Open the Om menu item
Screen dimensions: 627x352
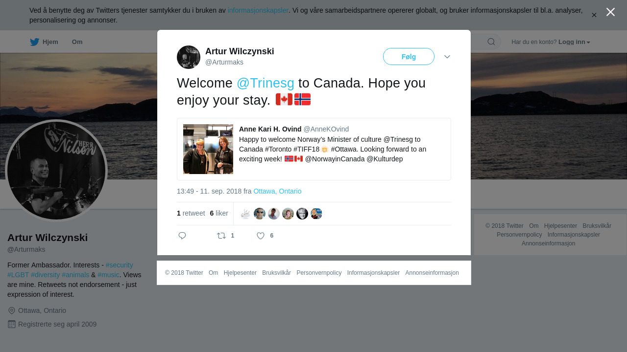[x=77, y=42]
